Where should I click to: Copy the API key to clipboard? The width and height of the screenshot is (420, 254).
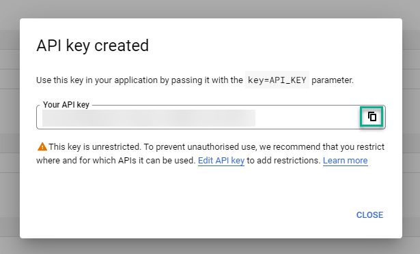coord(372,116)
